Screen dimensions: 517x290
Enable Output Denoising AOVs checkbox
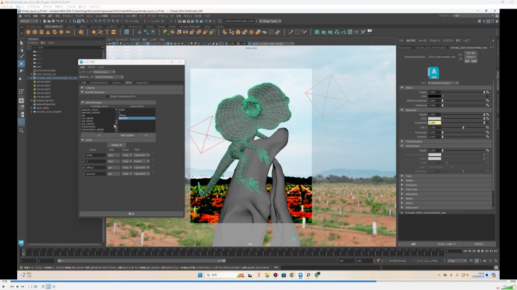(108, 96)
